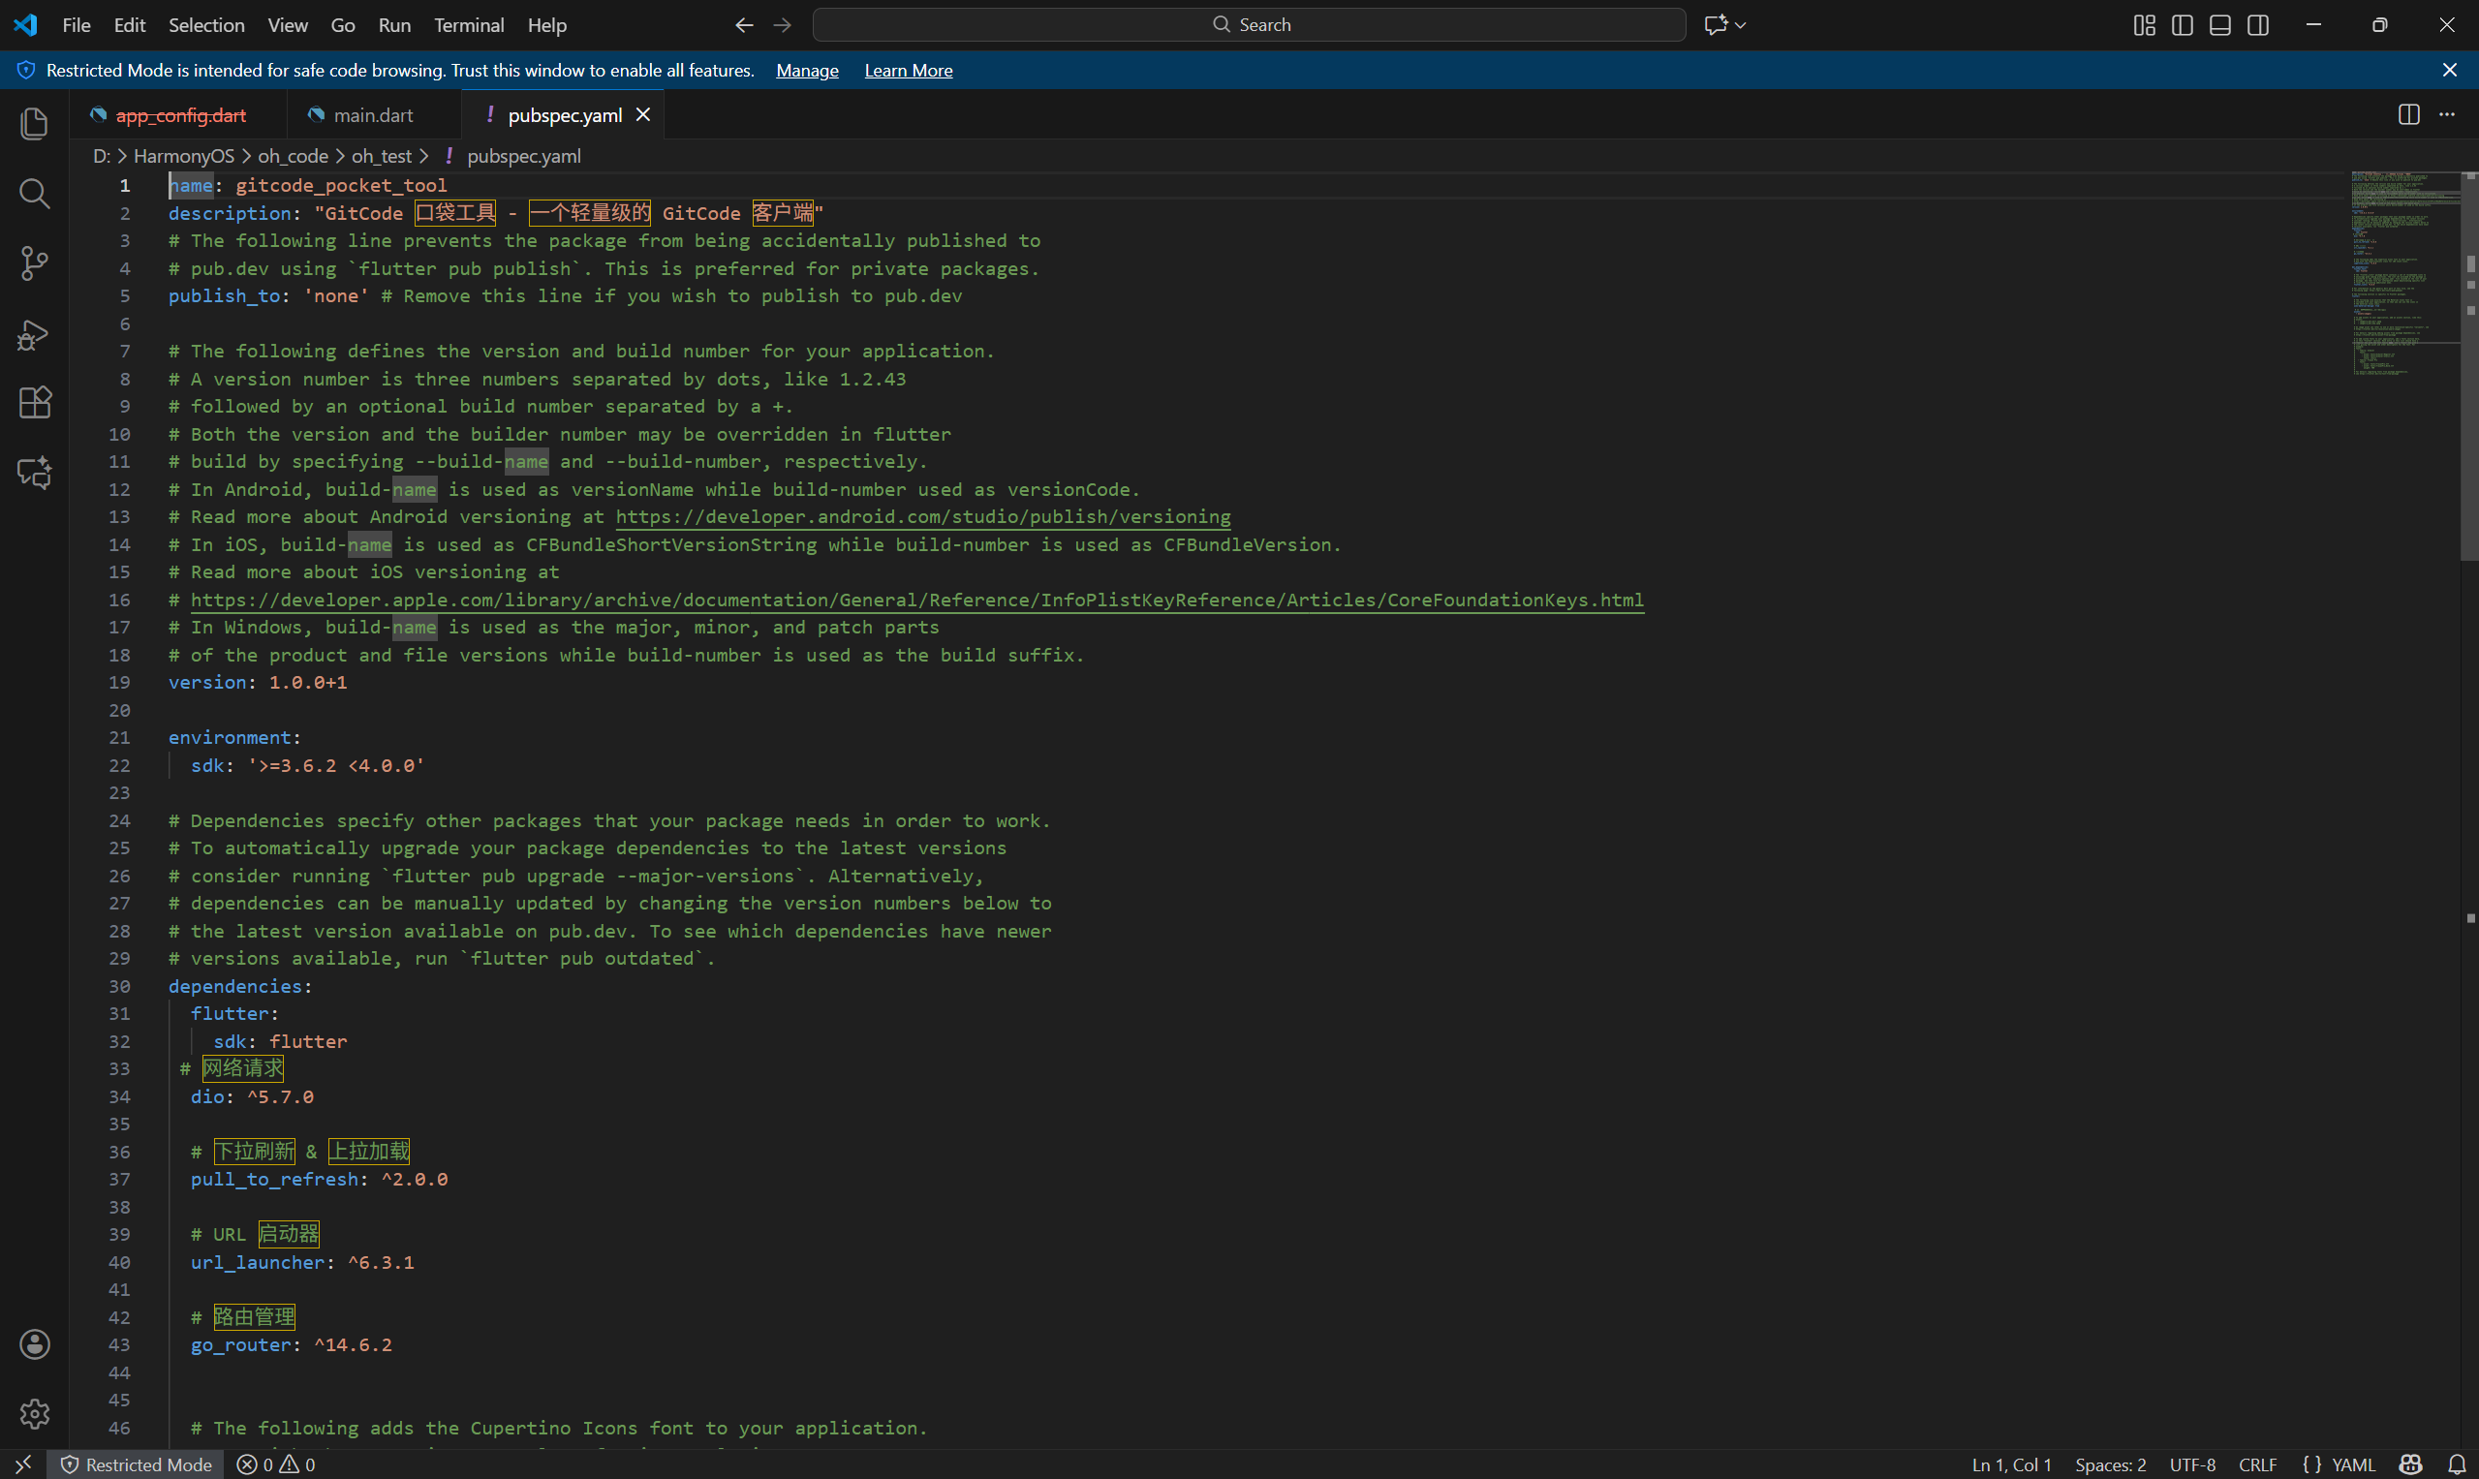Click the Learn More link

pos(908,71)
